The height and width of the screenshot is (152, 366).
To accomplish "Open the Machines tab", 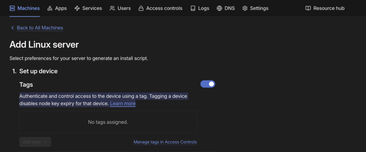I will [25, 8].
